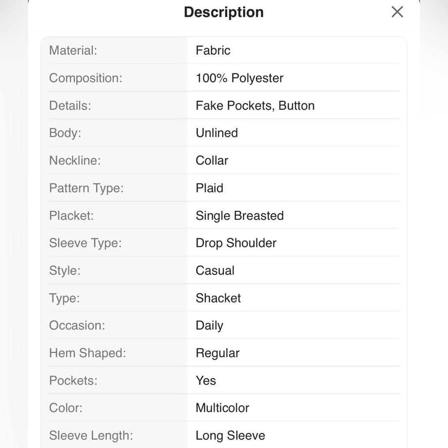Click the Fabric material value

(x=213, y=51)
